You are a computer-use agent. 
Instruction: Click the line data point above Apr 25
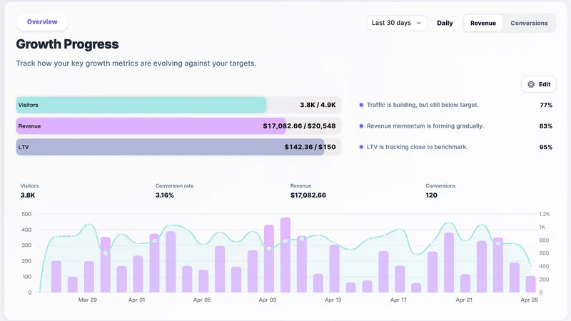click(530, 265)
